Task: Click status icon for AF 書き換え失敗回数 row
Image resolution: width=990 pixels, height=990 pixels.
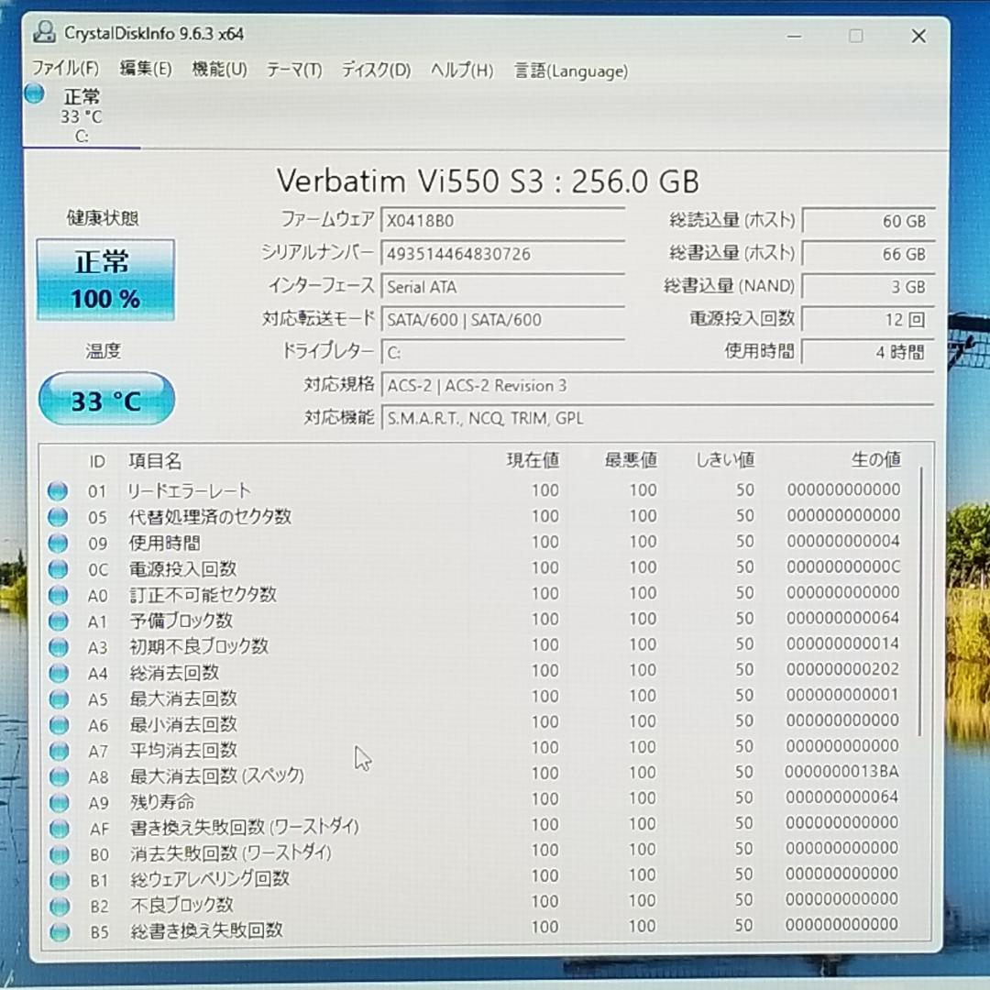Action: pos(60,829)
